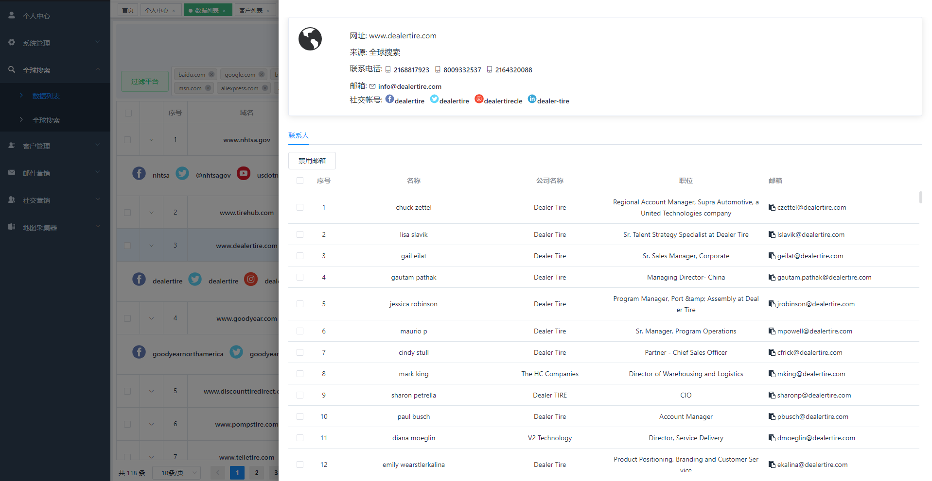Click the copy icon beside mpowell@dealertire.com
The image size is (932, 481).
click(772, 331)
